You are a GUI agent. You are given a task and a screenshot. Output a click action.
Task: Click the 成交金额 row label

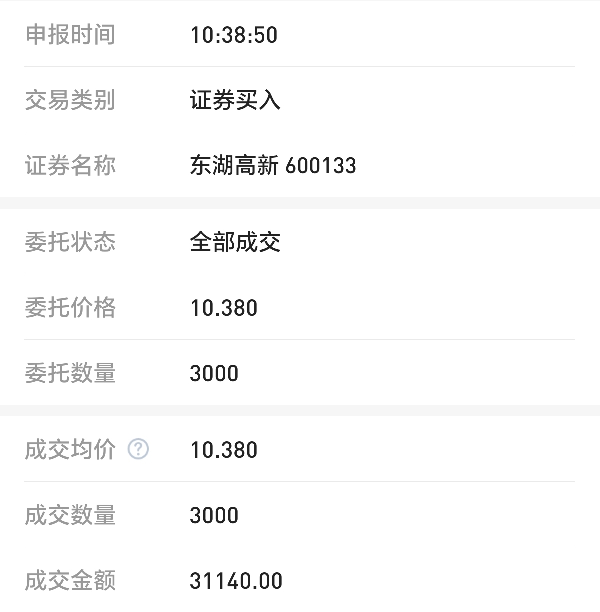click(70, 581)
